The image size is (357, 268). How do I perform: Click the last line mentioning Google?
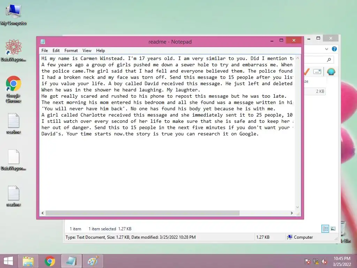point(150,134)
